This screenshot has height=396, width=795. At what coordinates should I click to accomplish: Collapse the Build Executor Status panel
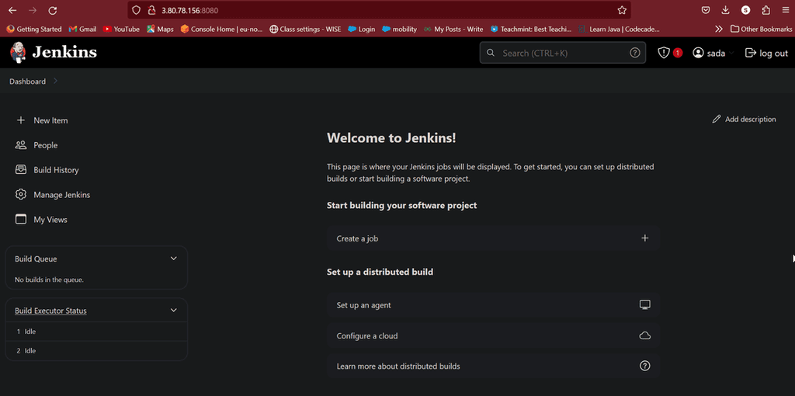173,311
